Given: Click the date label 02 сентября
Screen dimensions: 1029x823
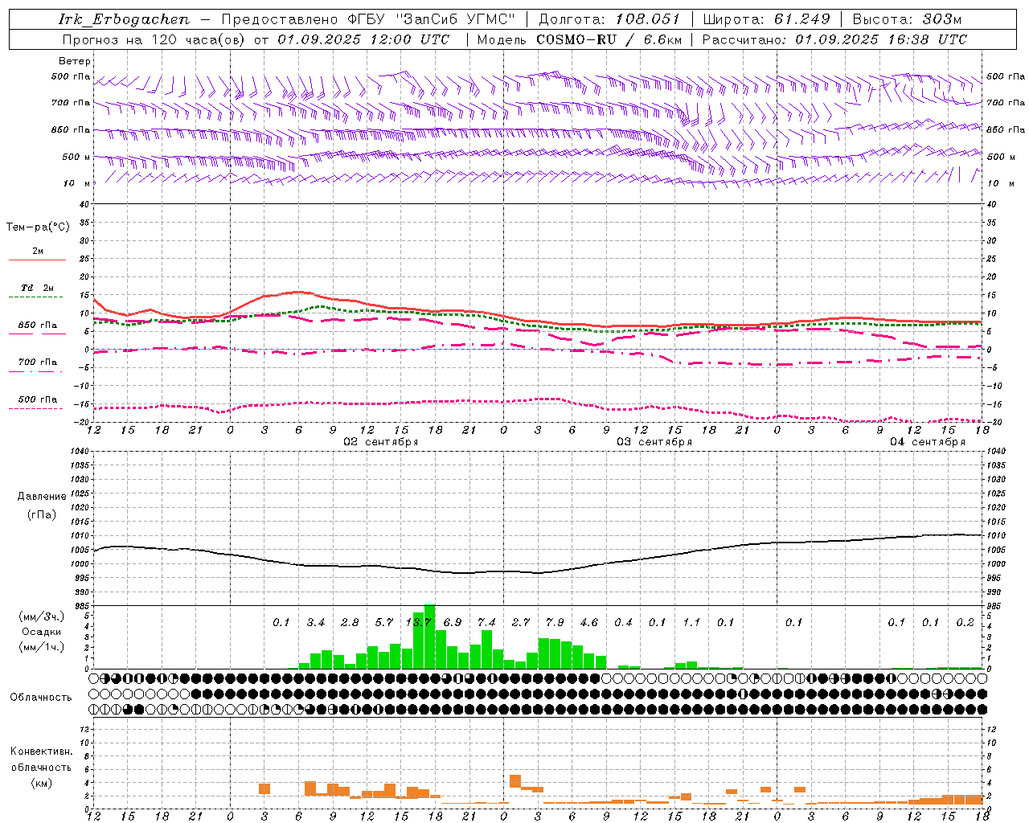Looking at the screenshot, I should (381, 442).
